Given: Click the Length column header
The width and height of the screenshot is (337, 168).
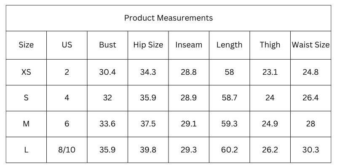Looking at the screenshot, I should coord(229,45).
